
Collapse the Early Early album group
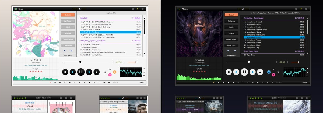79,18
